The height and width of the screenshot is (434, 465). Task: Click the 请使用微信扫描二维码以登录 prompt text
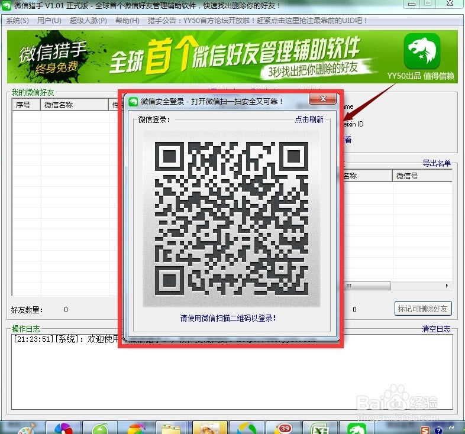(228, 318)
